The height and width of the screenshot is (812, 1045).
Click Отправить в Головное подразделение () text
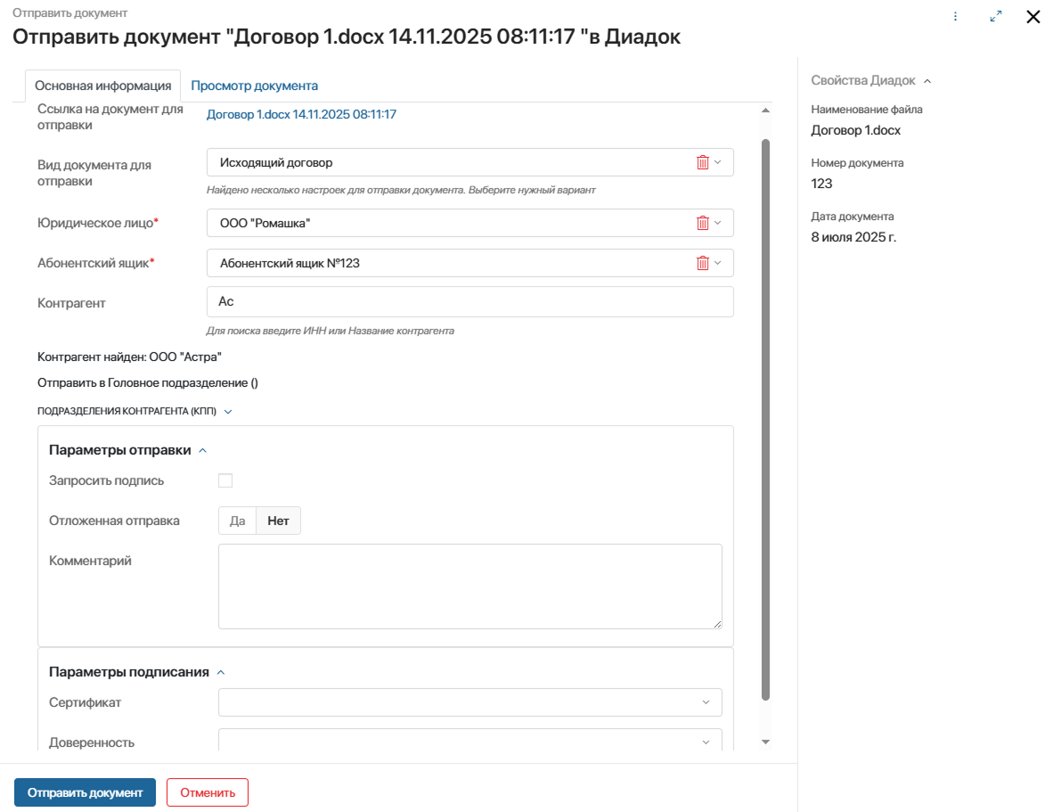[x=147, y=382]
